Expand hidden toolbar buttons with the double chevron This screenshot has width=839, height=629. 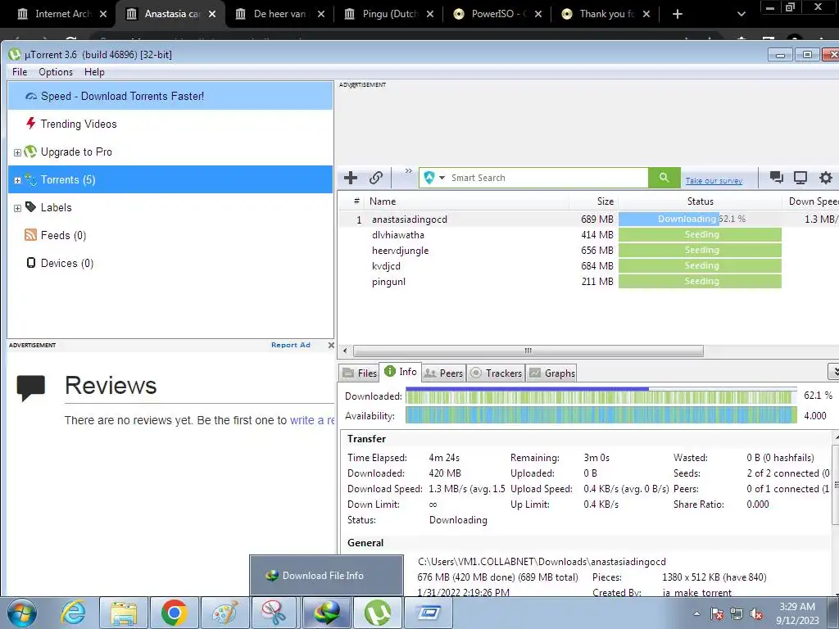(x=408, y=171)
